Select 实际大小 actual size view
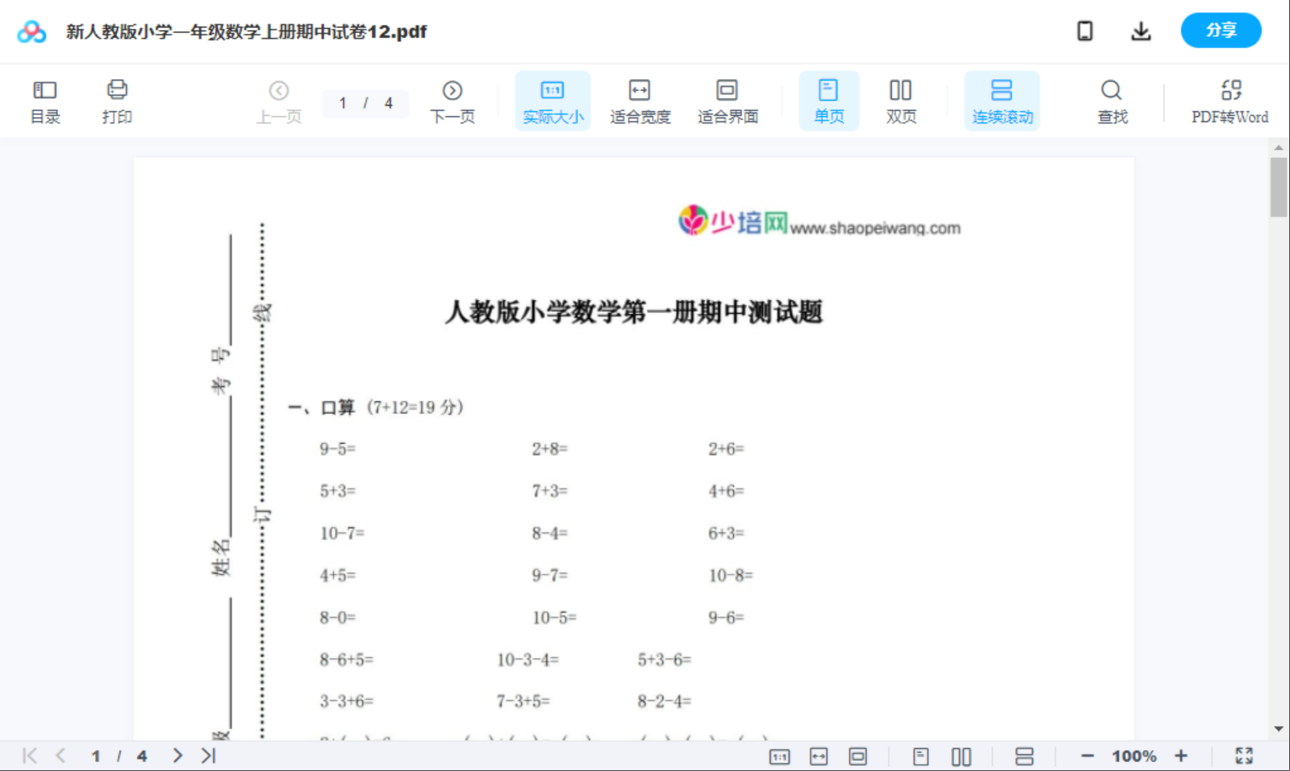This screenshot has width=1290, height=771. pyautogui.click(x=552, y=100)
